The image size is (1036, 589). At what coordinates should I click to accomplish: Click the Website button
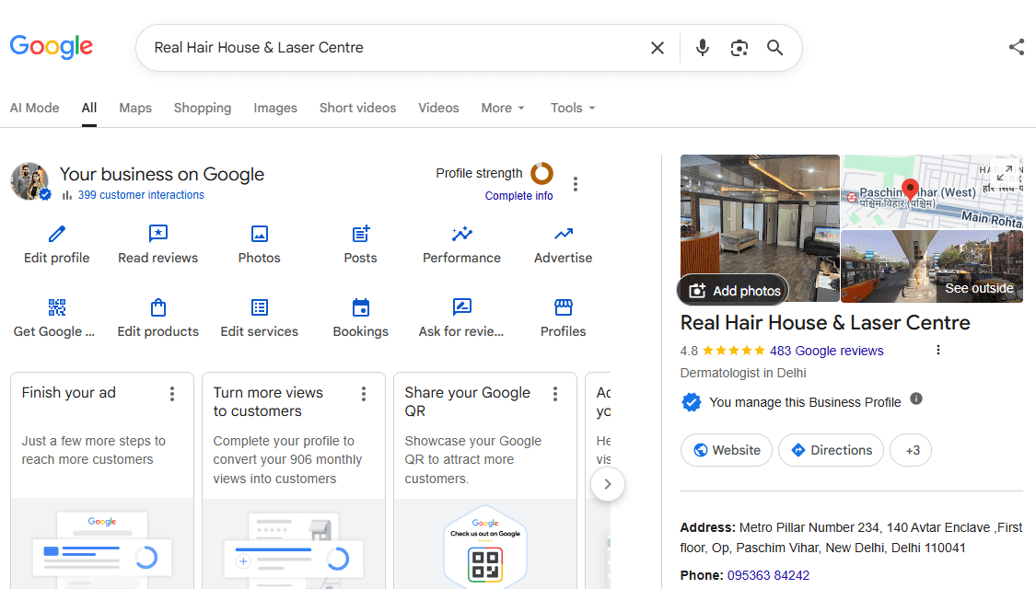tap(727, 450)
